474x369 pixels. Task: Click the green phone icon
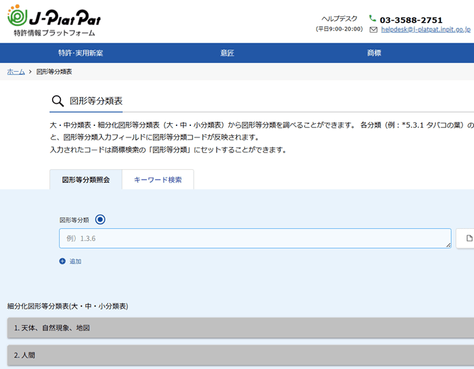(372, 19)
